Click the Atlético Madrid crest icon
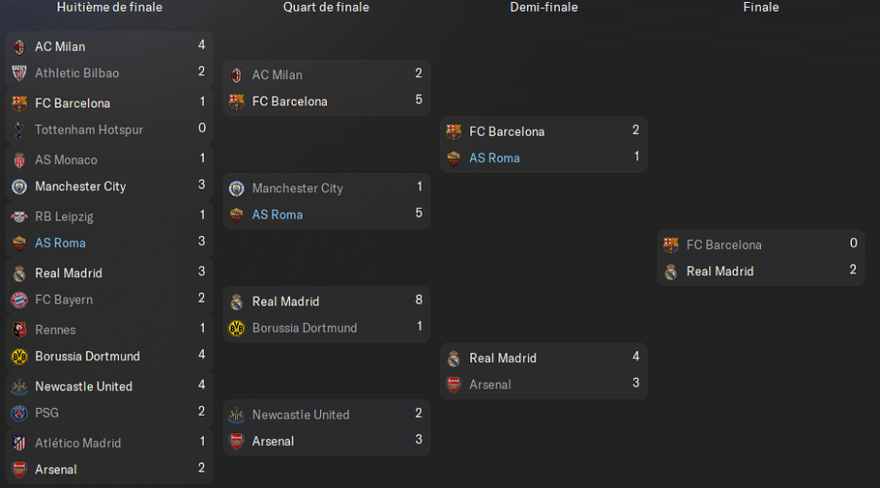Screen dimensions: 880x488 19,444
